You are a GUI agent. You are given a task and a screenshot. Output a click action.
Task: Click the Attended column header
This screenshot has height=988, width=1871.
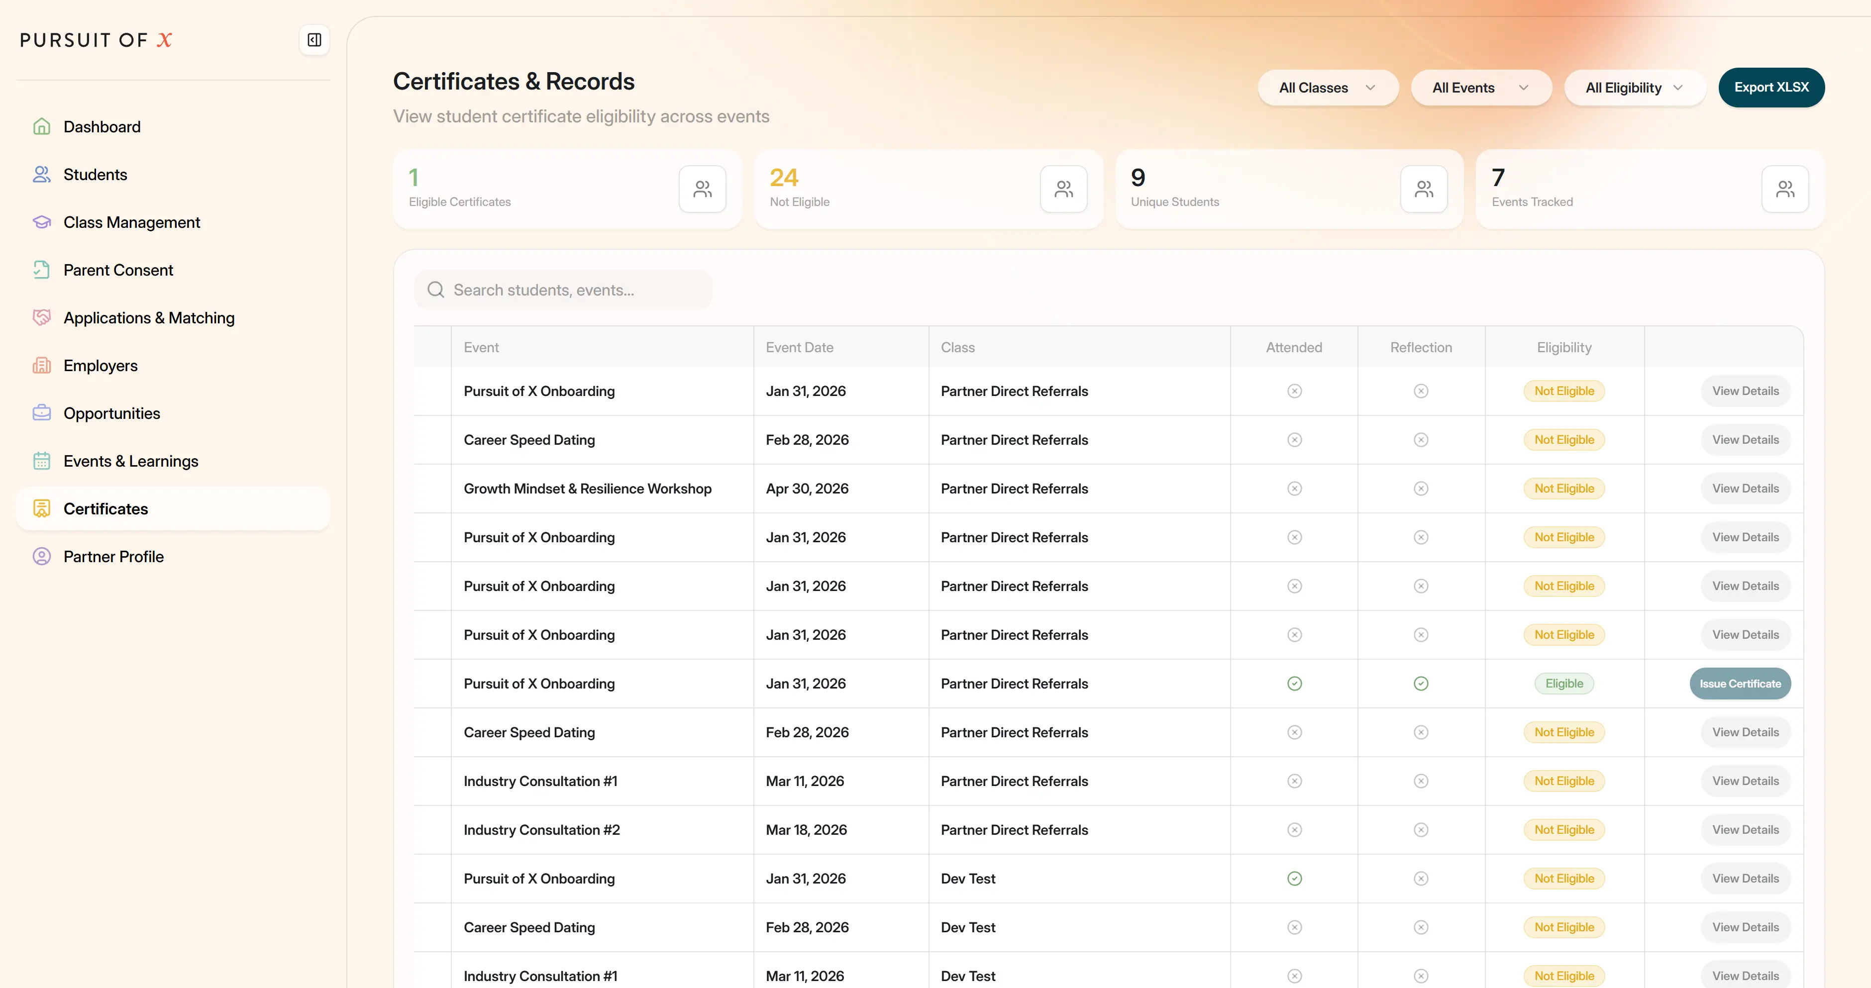coord(1294,347)
